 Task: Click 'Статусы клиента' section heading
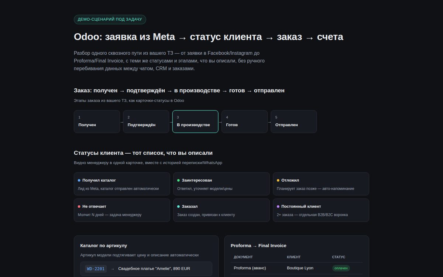(x=143, y=153)
